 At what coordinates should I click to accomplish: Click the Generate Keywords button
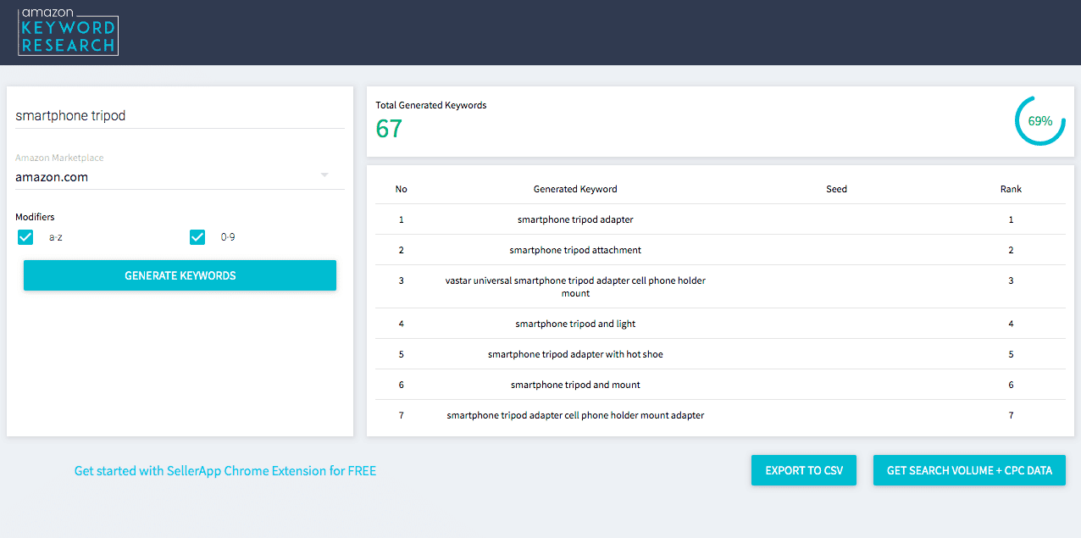point(180,275)
